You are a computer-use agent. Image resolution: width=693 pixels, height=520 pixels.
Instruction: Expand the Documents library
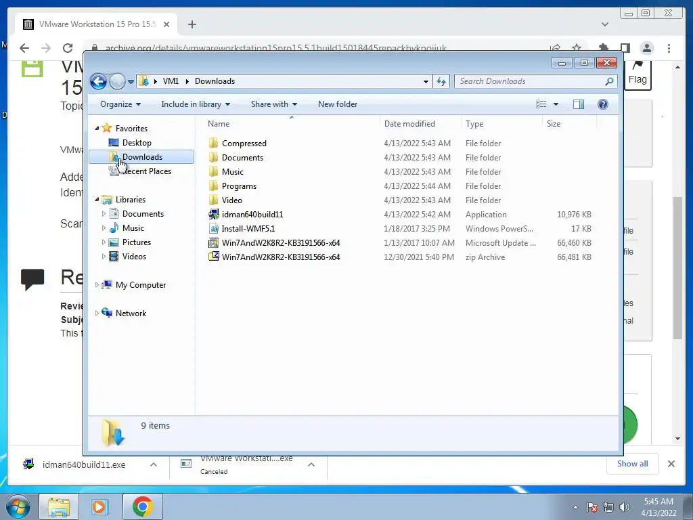tap(104, 213)
